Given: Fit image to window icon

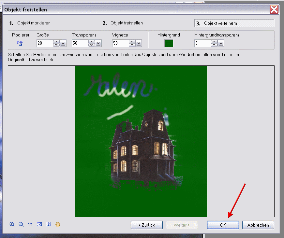Looking at the screenshot, I should (39, 224).
